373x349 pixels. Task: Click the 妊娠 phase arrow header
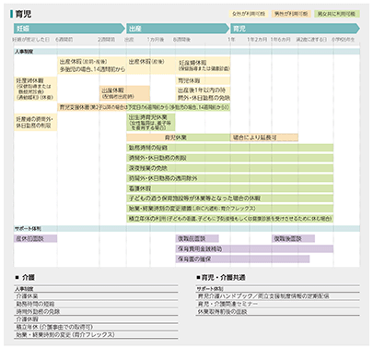coord(69,29)
